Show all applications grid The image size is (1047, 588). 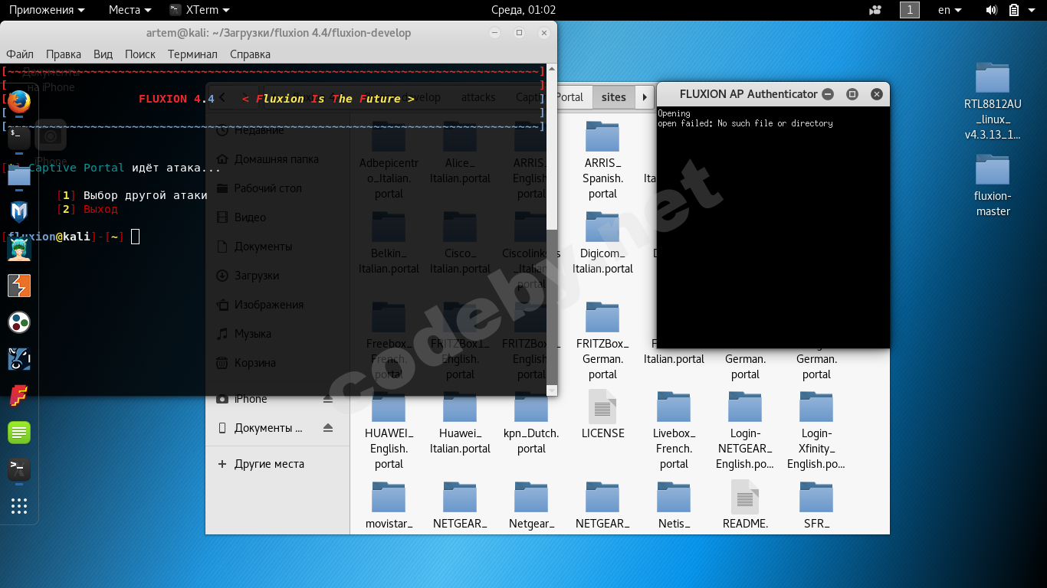19,506
